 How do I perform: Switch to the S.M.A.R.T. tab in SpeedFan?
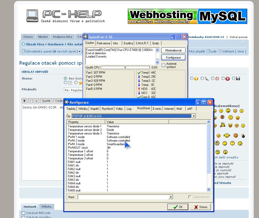tap(142, 43)
